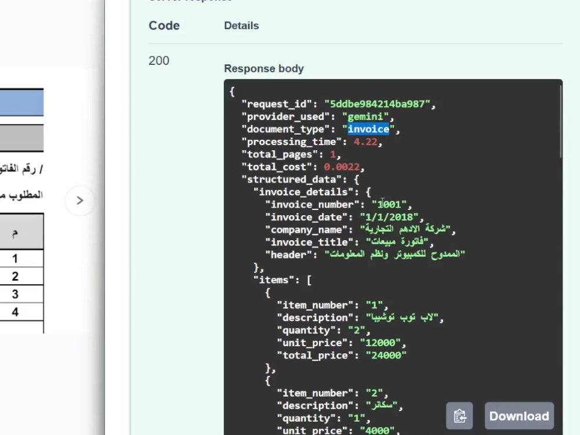580x435 pixels.
Task: Click the Response body label
Action: tap(264, 69)
